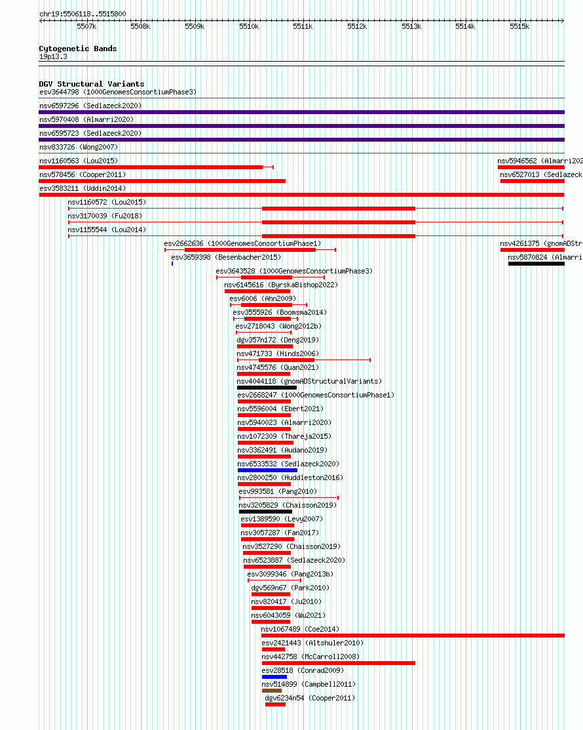The image size is (583, 730).
Task: Click the small blue esv3659398 feature glyph
Action: pyautogui.click(x=172, y=264)
